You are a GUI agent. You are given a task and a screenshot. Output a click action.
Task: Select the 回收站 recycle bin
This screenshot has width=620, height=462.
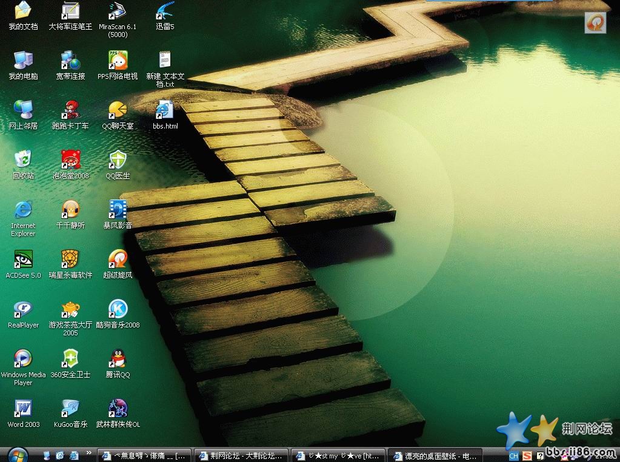click(23, 159)
